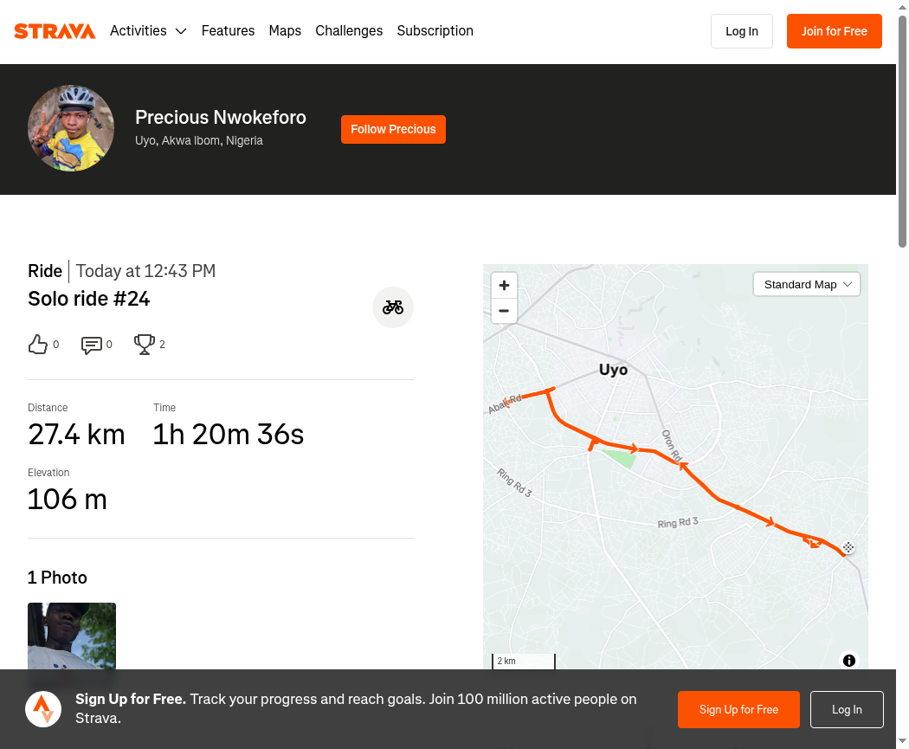This screenshot has height=749, width=909.
Task: Open the Standard Map dropdown
Action: click(806, 285)
